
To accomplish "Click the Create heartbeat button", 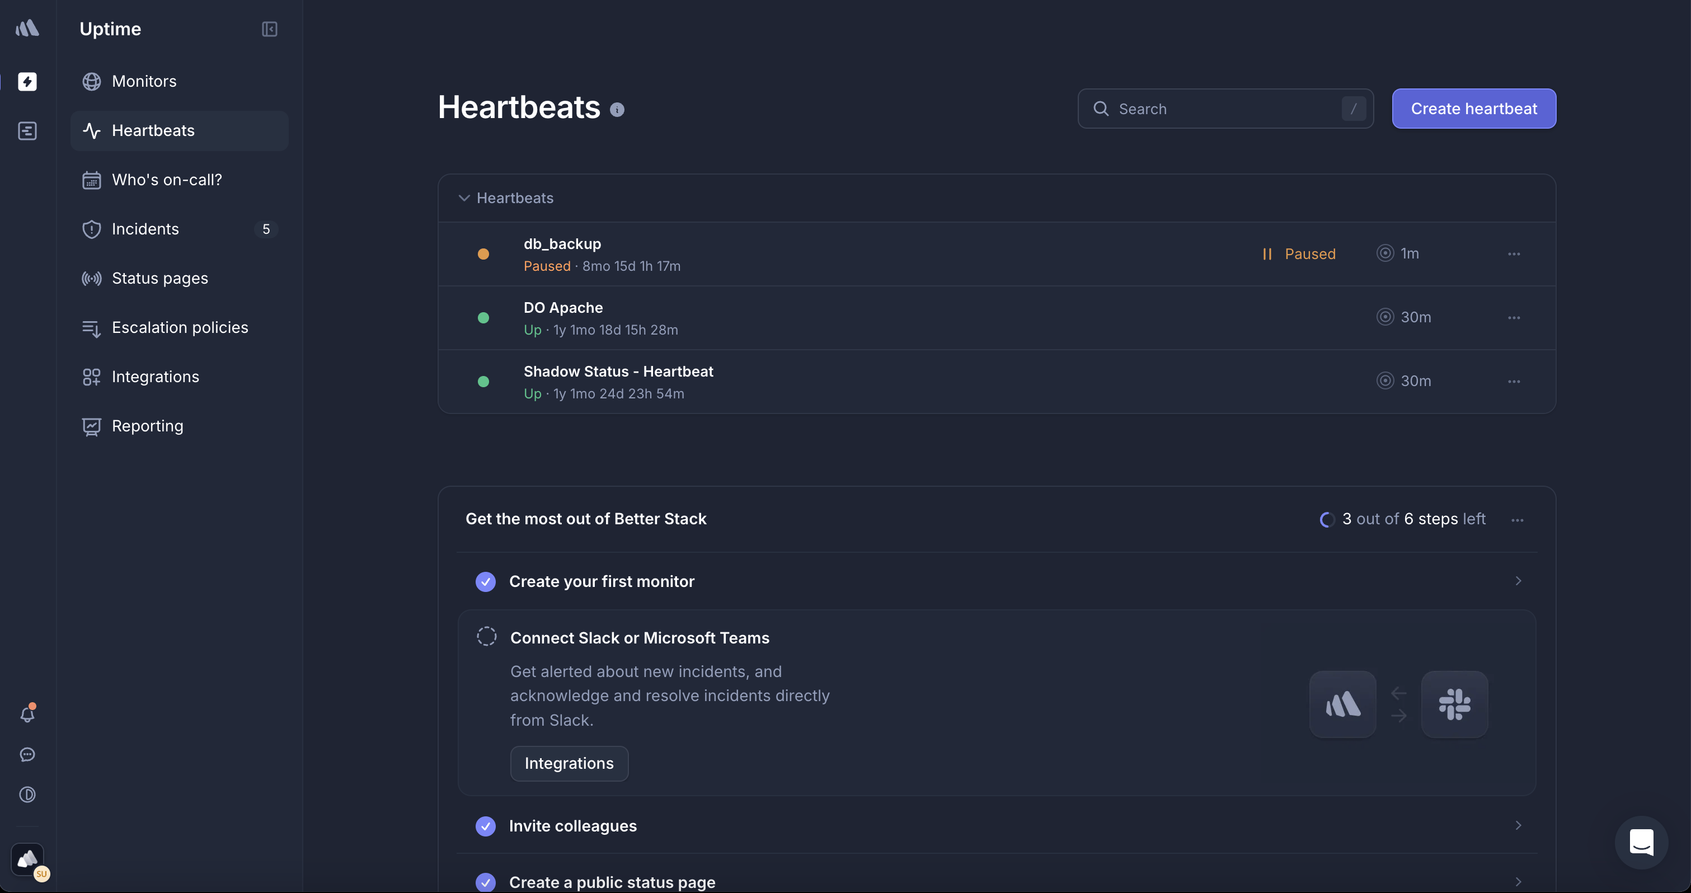I will pyautogui.click(x=1474, y=109).
